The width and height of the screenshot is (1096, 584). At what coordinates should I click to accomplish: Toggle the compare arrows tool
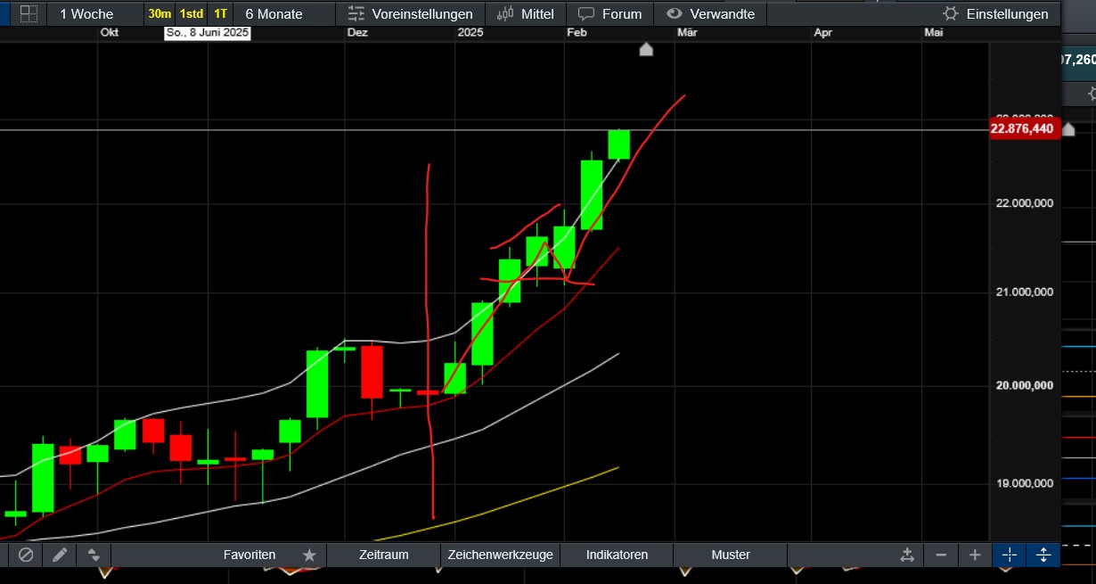pos(94,555)
